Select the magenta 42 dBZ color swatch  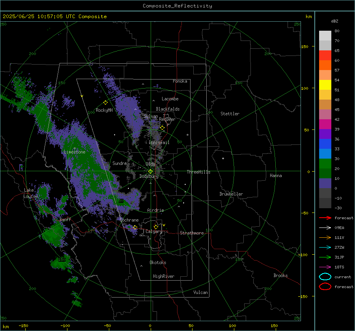pyautogui.click(x=325, y=124)
